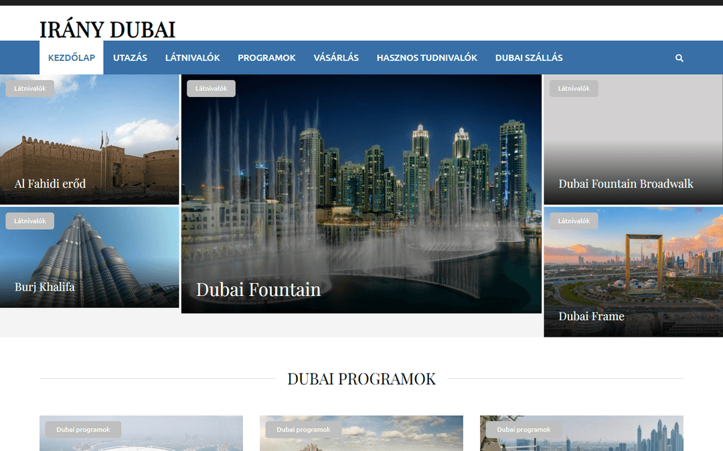Open the Dubai Fountain headline

(258, 289)
